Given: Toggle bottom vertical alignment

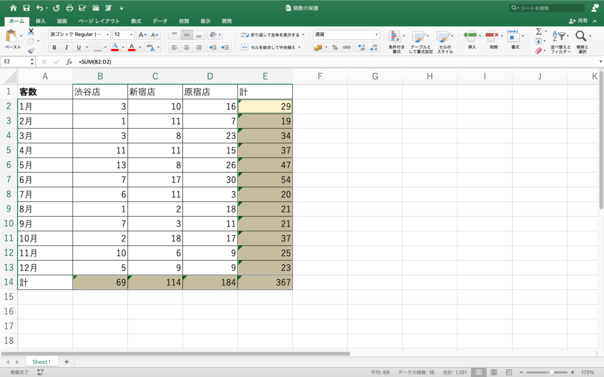Looking at the screenshot, I should pos(199,35).
